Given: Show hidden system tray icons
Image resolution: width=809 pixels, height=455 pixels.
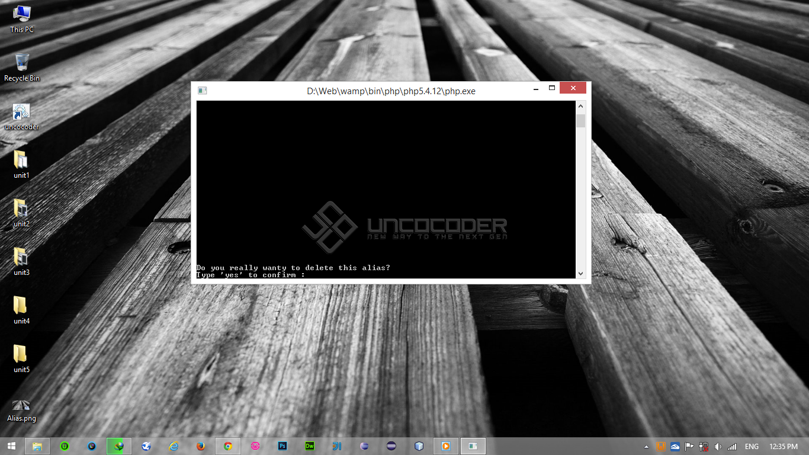Looking at the screenshot, I should click(646, 447).
